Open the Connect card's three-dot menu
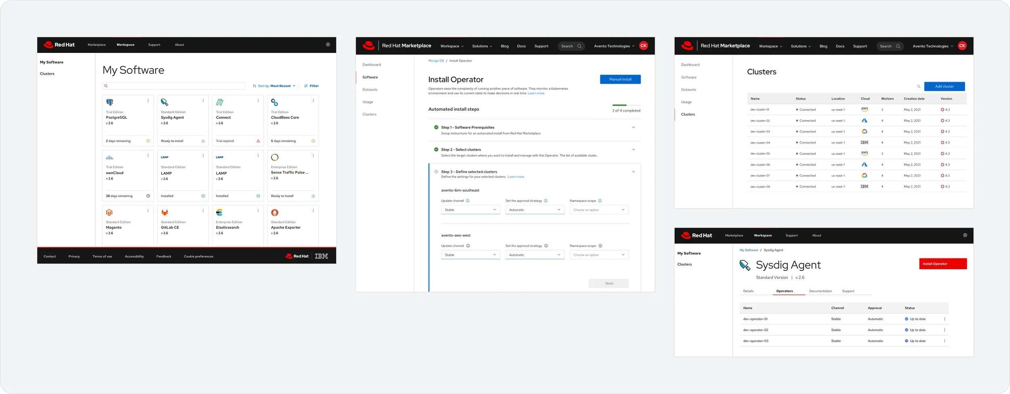Viewport: 1010px width, 394px height. pos(258,101)
